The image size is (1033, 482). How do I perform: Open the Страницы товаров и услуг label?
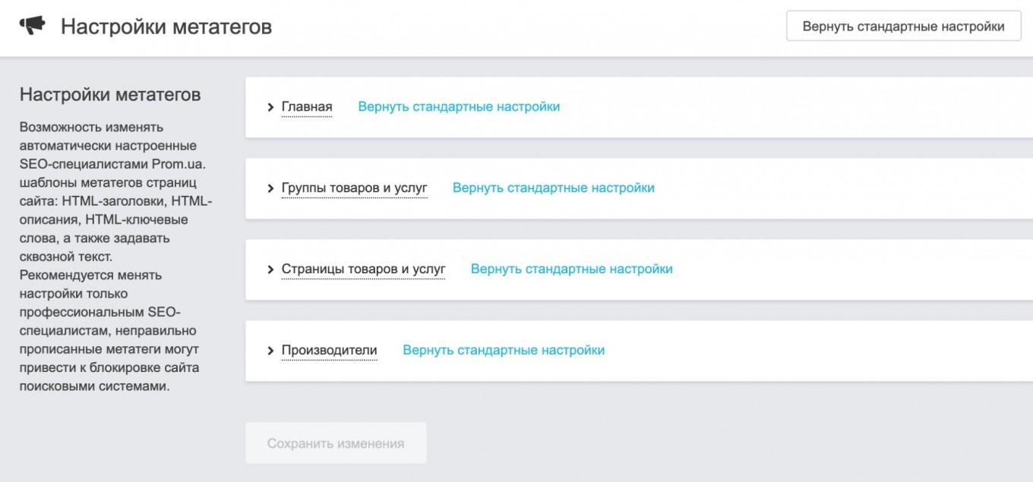tap(363, 269)
